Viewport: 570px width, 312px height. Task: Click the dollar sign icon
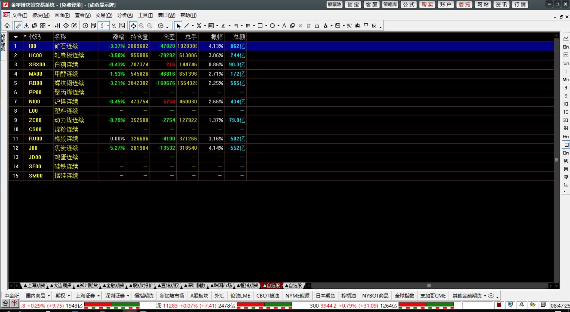click(102, 26)
